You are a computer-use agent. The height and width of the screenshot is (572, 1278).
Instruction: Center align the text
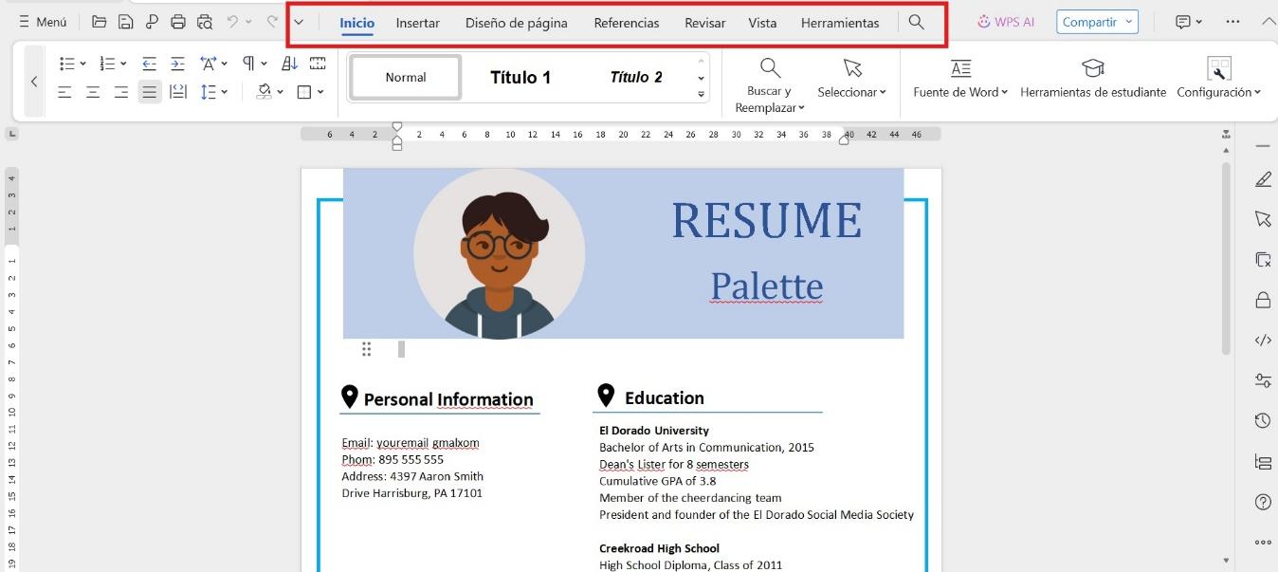(x=93, y=92)
